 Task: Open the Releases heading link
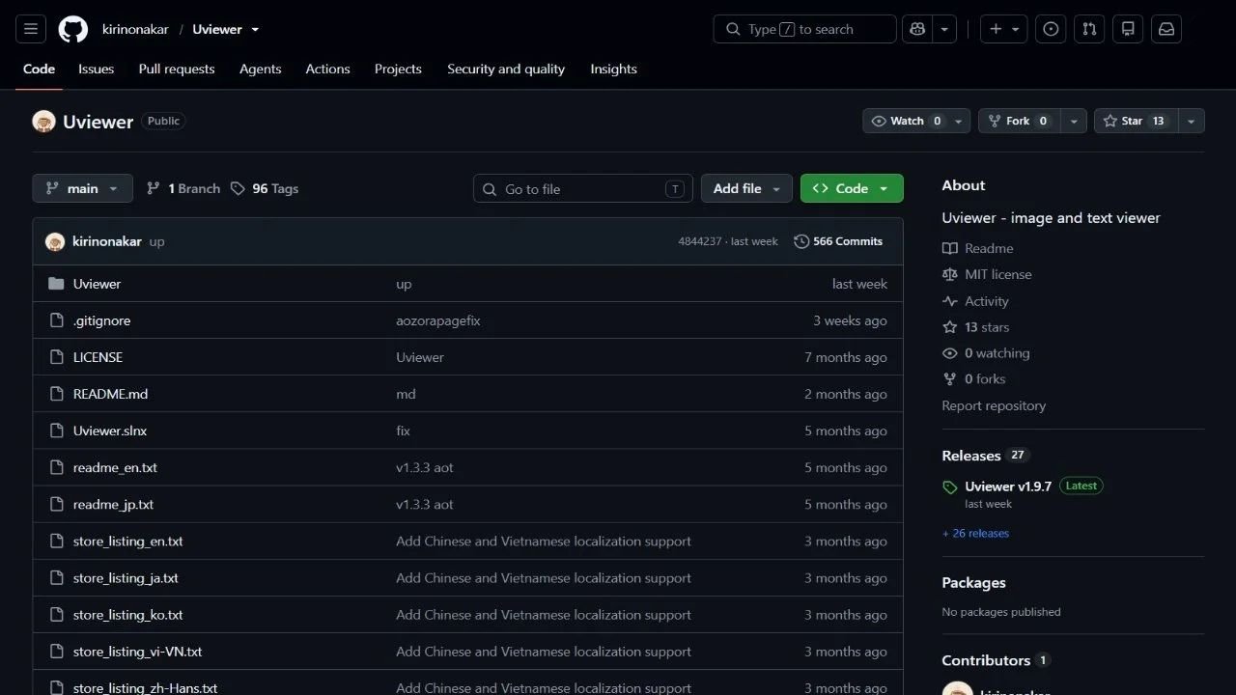tap(971, 456)
